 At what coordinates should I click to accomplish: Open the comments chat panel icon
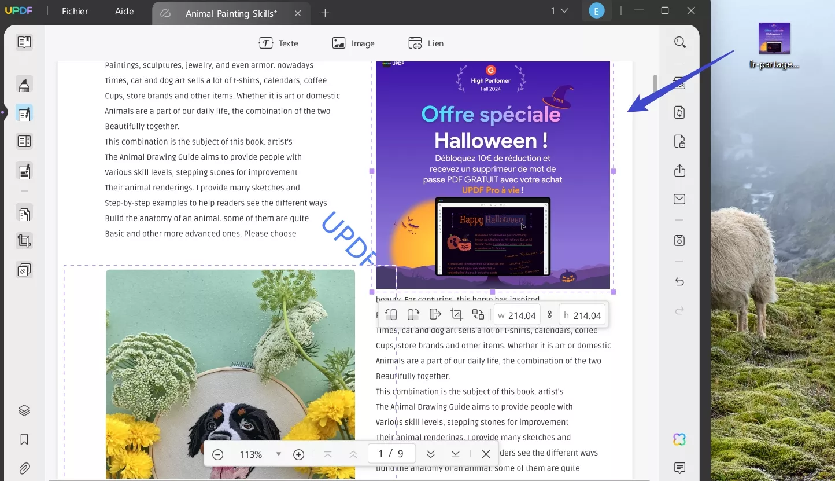point(679,468)
